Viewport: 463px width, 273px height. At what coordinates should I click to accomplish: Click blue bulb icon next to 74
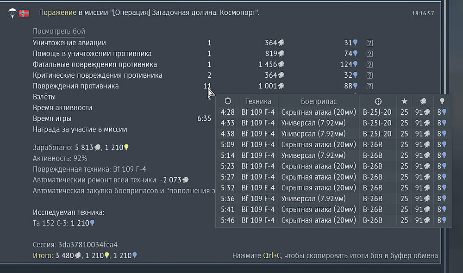tap(355, 53)
